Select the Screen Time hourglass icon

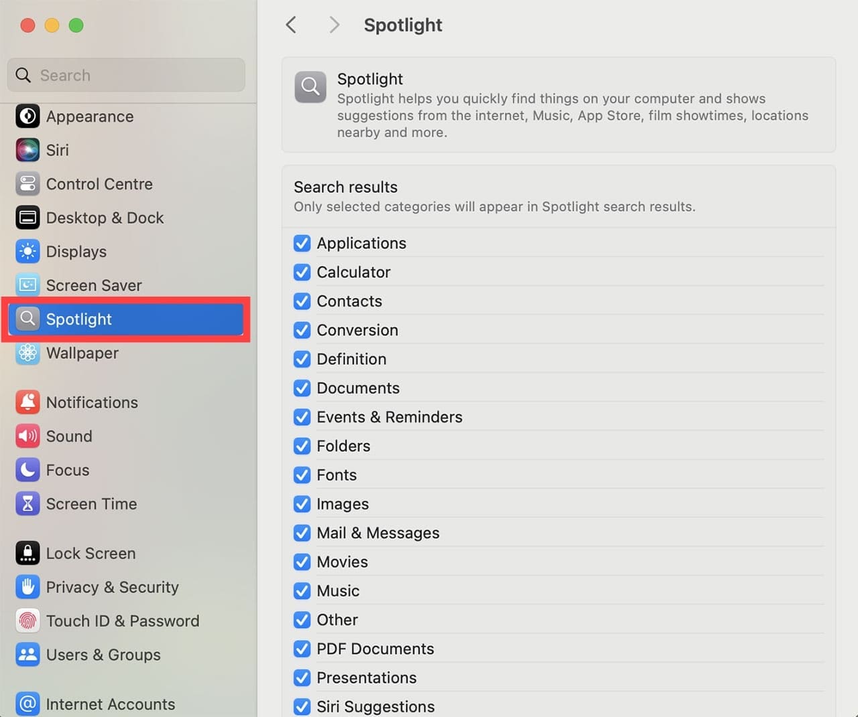pyautogui.click(x=27, y=504)
